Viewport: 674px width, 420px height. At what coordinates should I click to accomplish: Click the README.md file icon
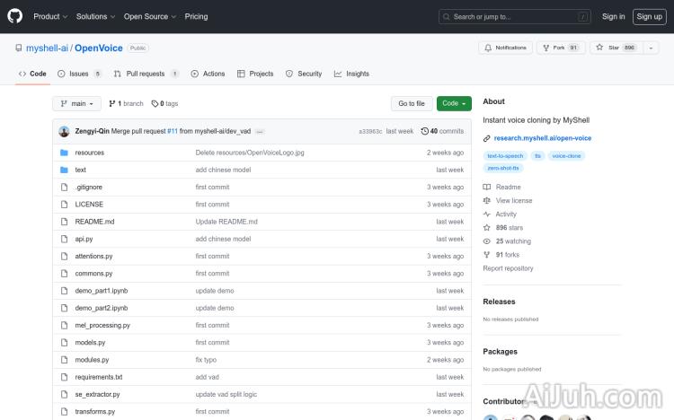[64, 222]
